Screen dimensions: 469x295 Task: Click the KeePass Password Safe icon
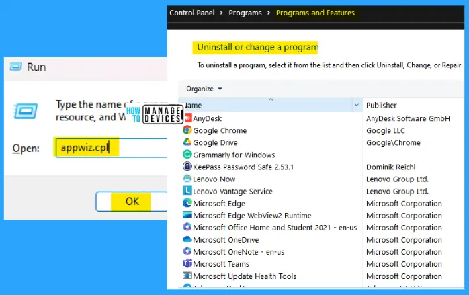pyautogui.click(x=187, y=167)
